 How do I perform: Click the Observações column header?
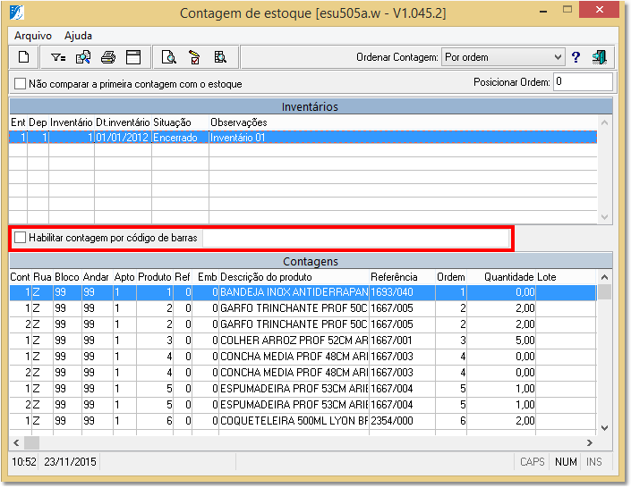tap(239, 122)
